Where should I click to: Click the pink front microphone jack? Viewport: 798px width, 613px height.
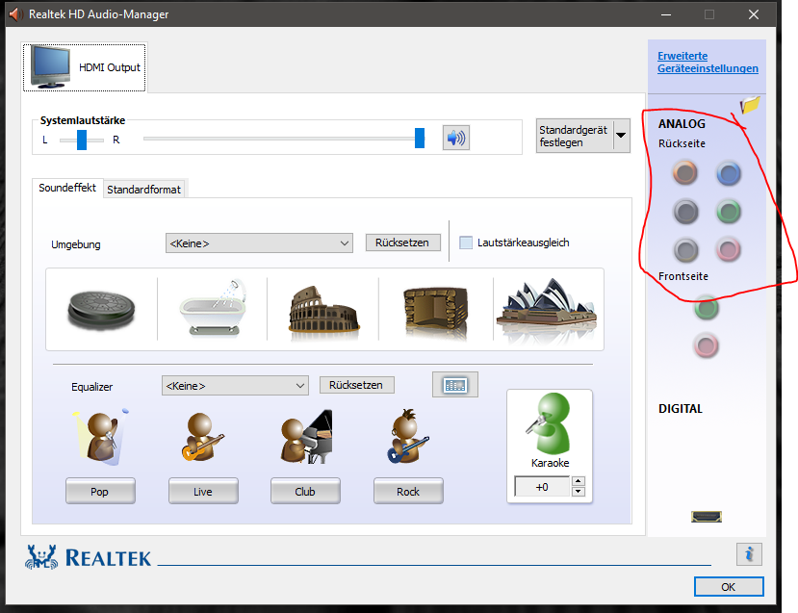coord(707,346)
